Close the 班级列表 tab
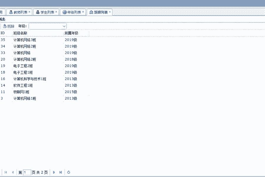 pyautogui.click(x=110, y=12)
